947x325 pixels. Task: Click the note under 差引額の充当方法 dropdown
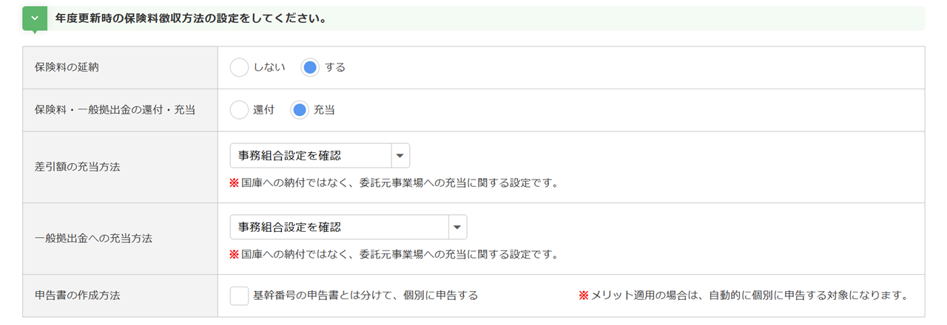click(394, 182)
